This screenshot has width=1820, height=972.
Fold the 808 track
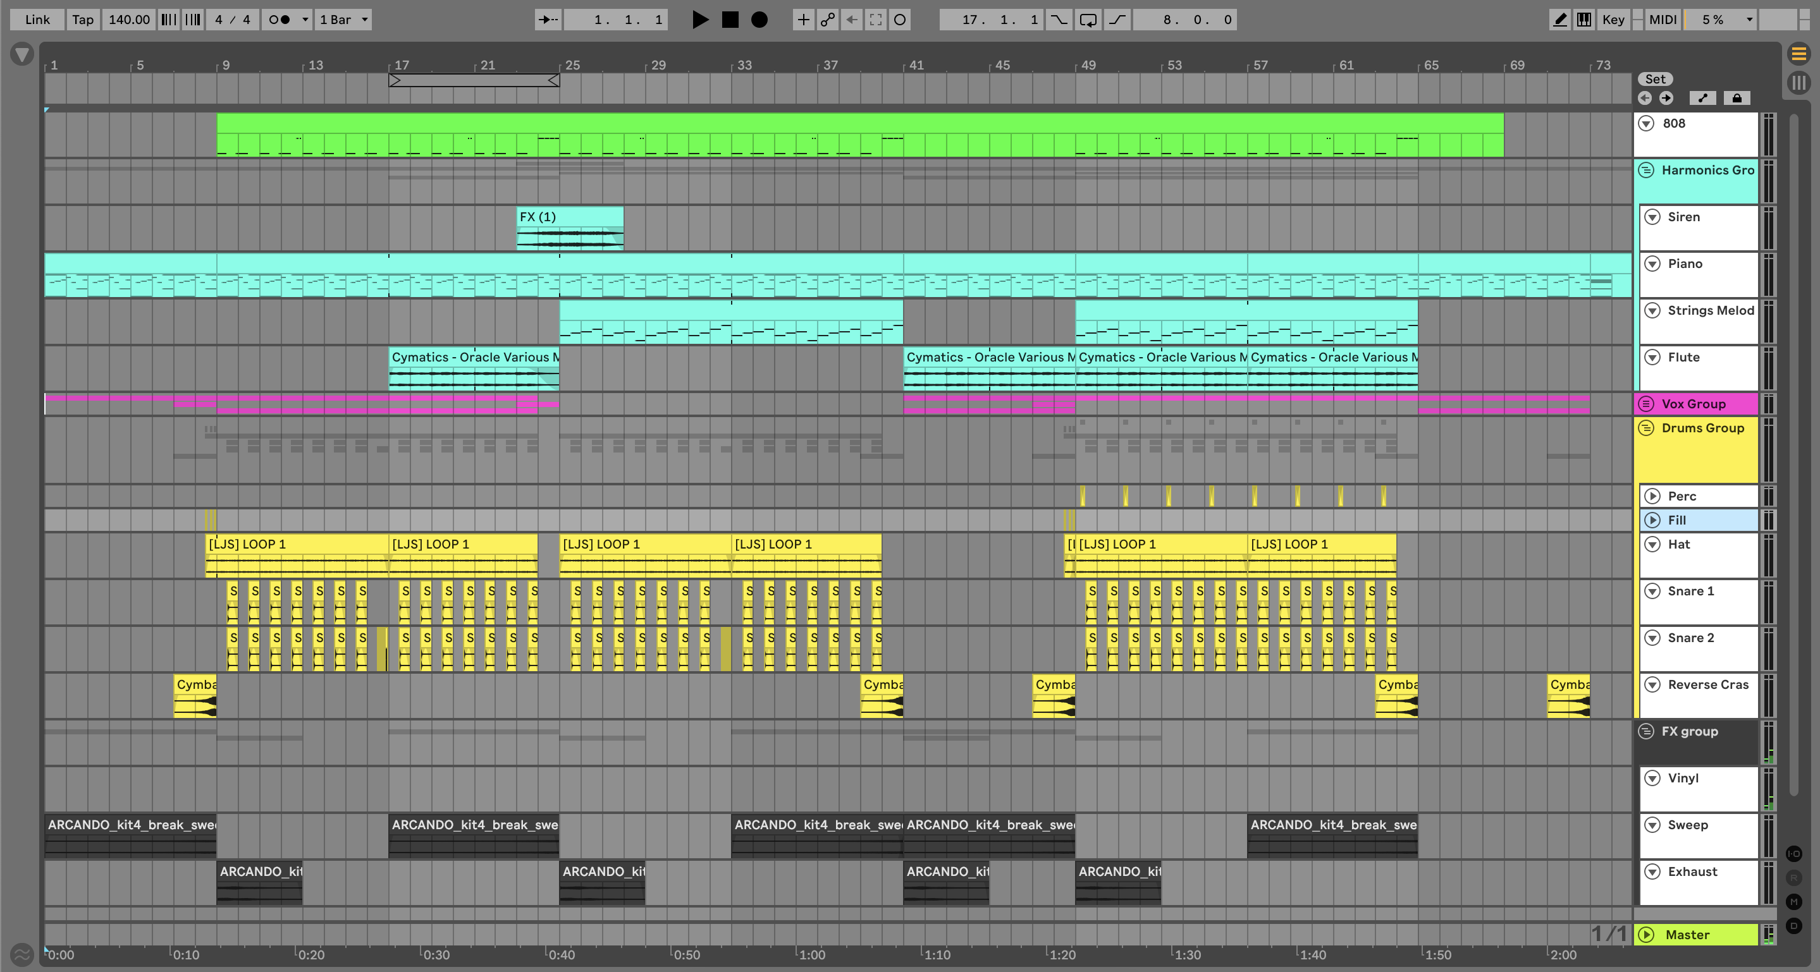coord(1646,123)
